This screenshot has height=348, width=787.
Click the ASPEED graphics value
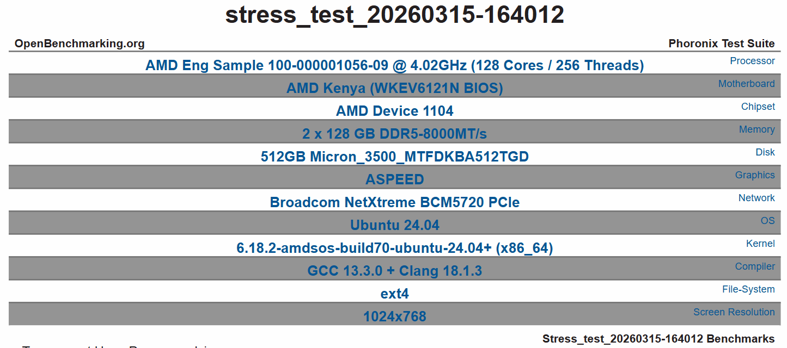[395, 179]
